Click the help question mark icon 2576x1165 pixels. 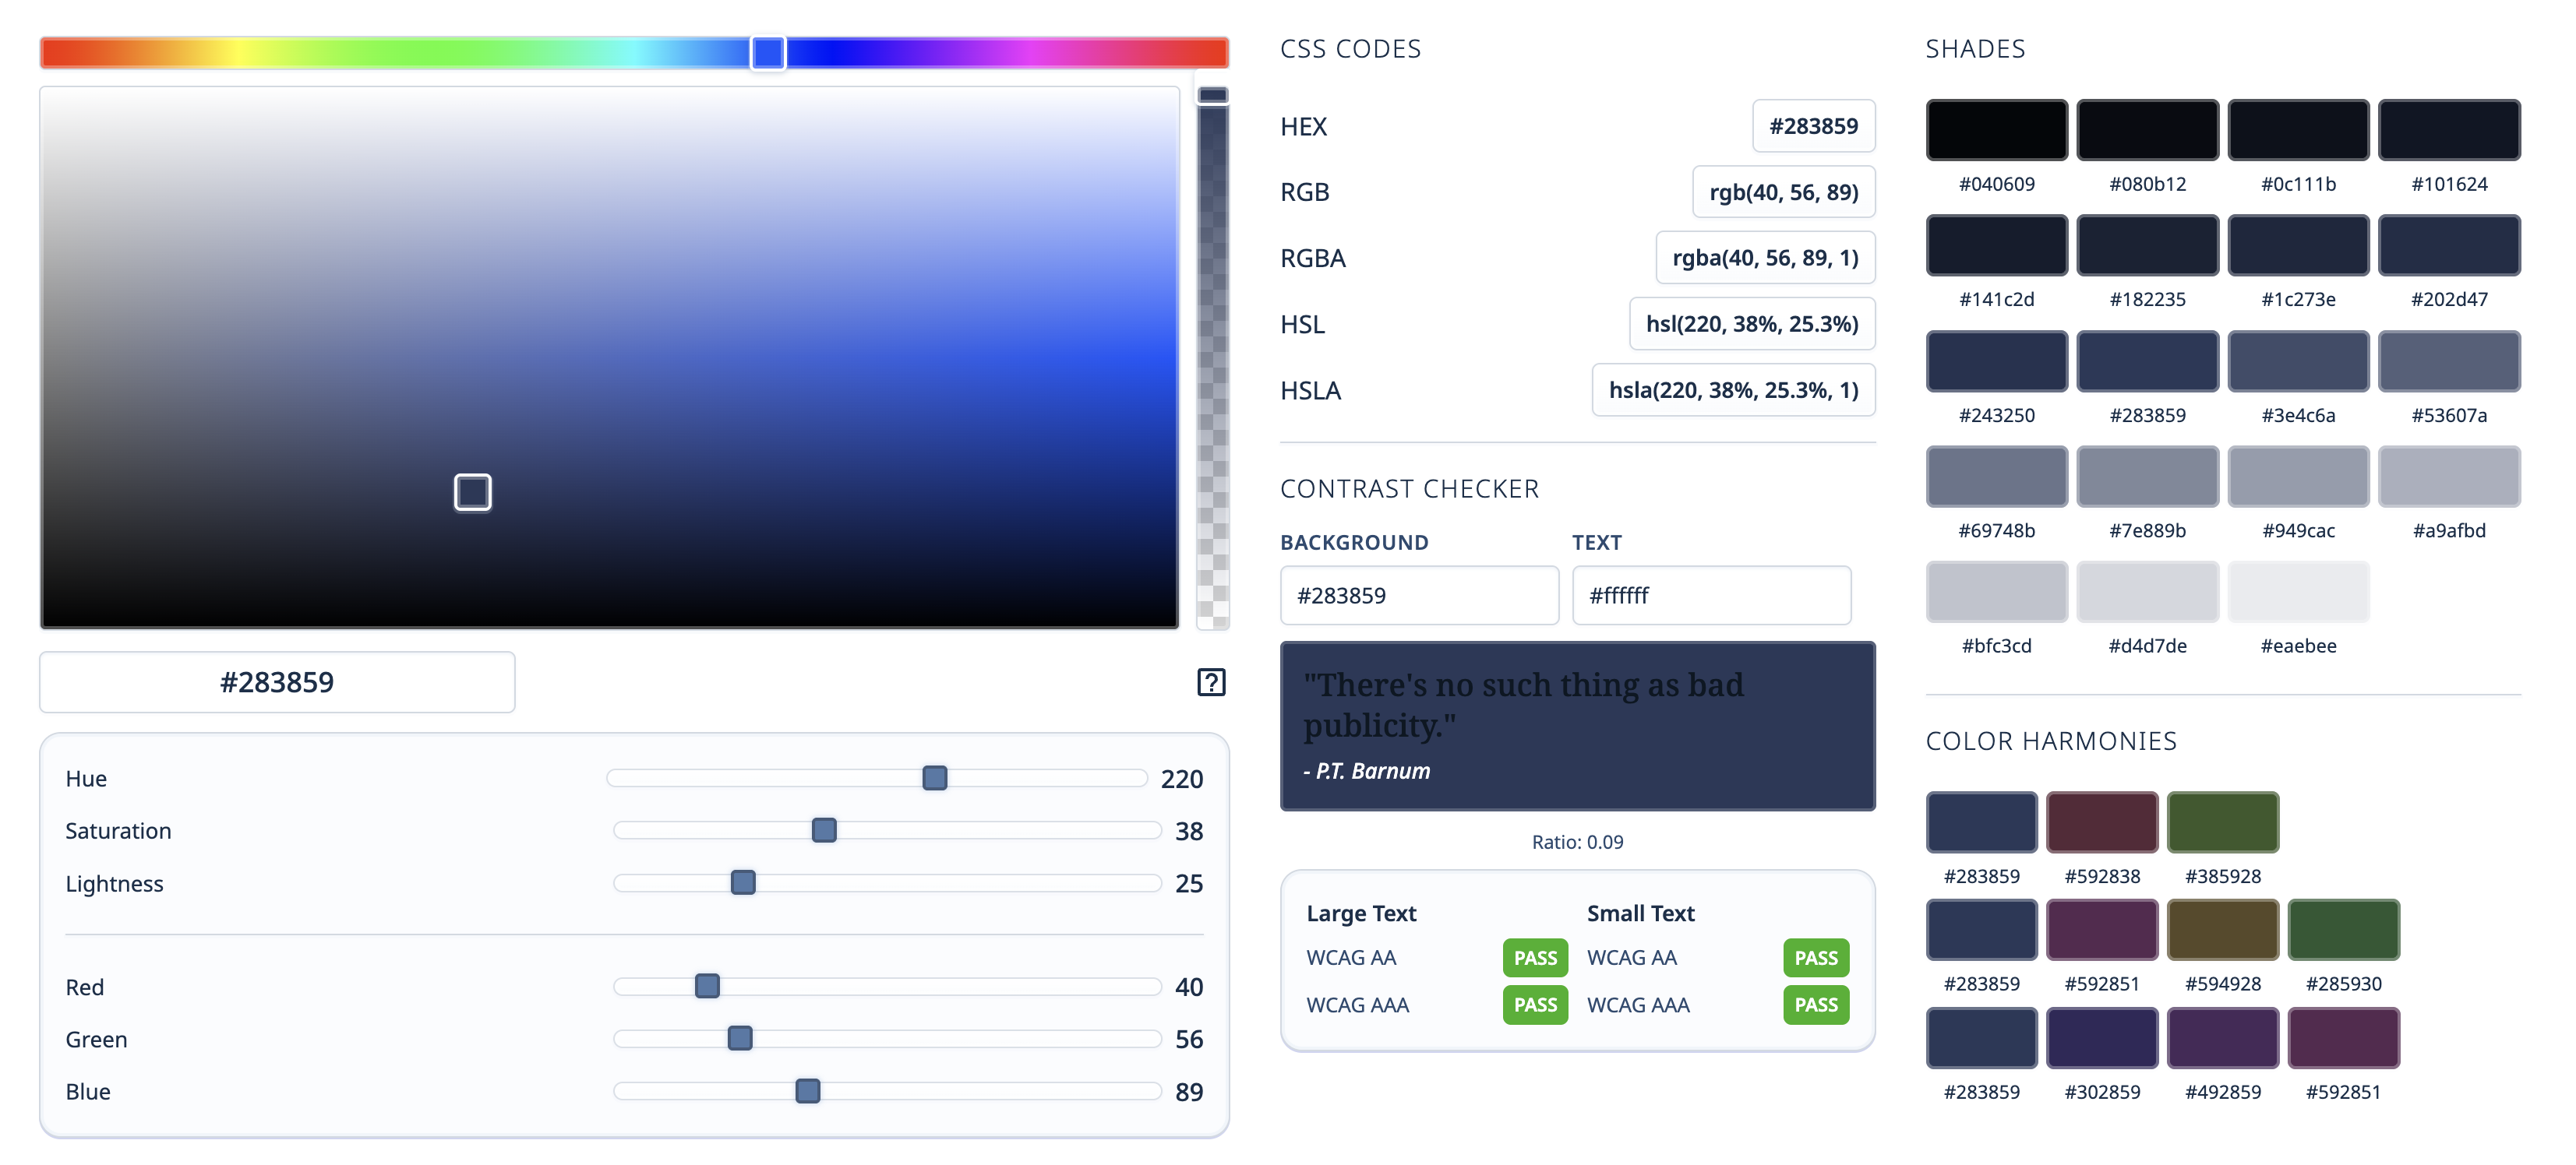pyautogui.click(x=1210, y=682)
